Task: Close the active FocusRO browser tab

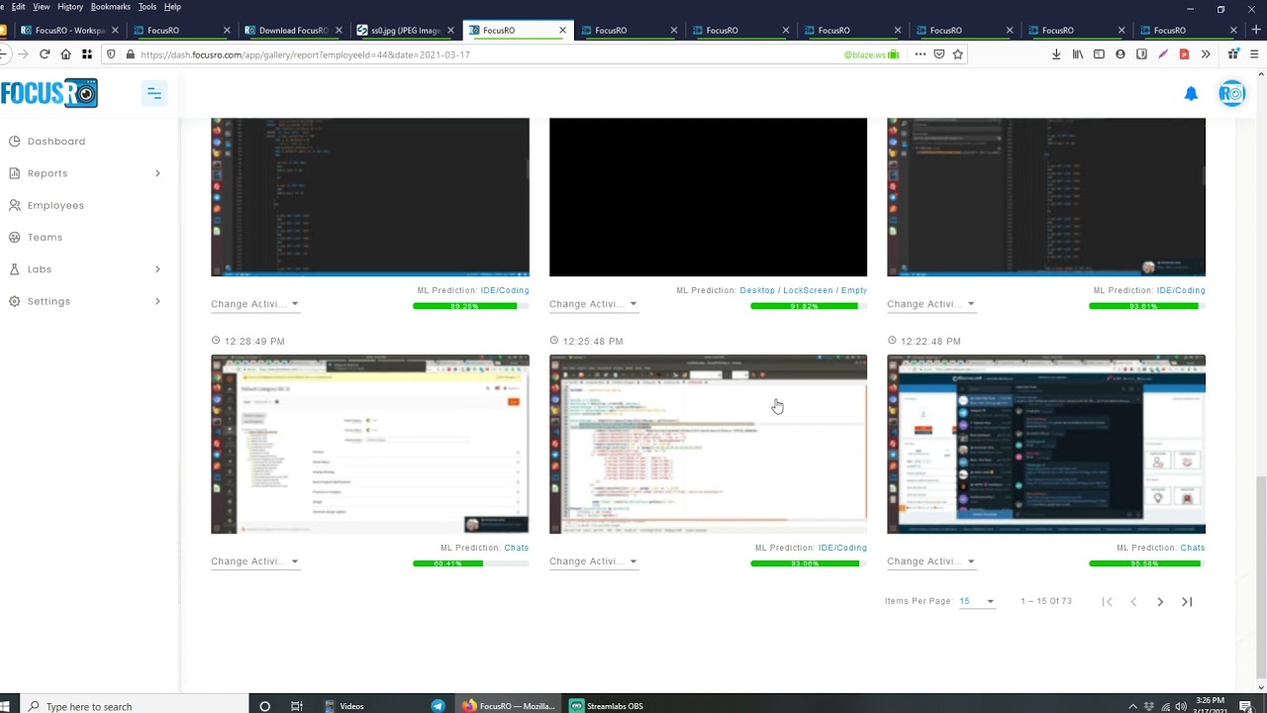Action: (562, 30)
